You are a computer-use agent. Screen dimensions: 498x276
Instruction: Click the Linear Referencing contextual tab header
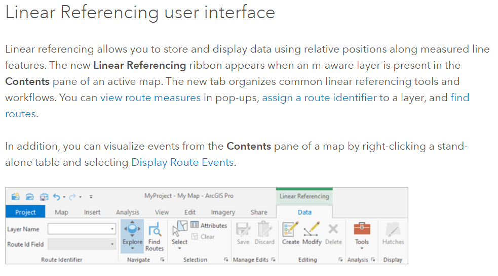click(304, 196)
